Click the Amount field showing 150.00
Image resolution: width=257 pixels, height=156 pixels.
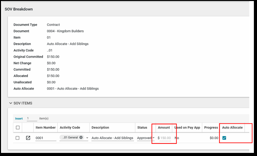point(165,138)
